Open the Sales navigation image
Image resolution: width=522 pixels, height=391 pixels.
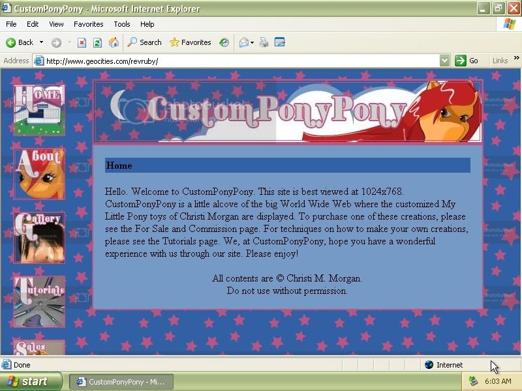[x=39, y=347]
